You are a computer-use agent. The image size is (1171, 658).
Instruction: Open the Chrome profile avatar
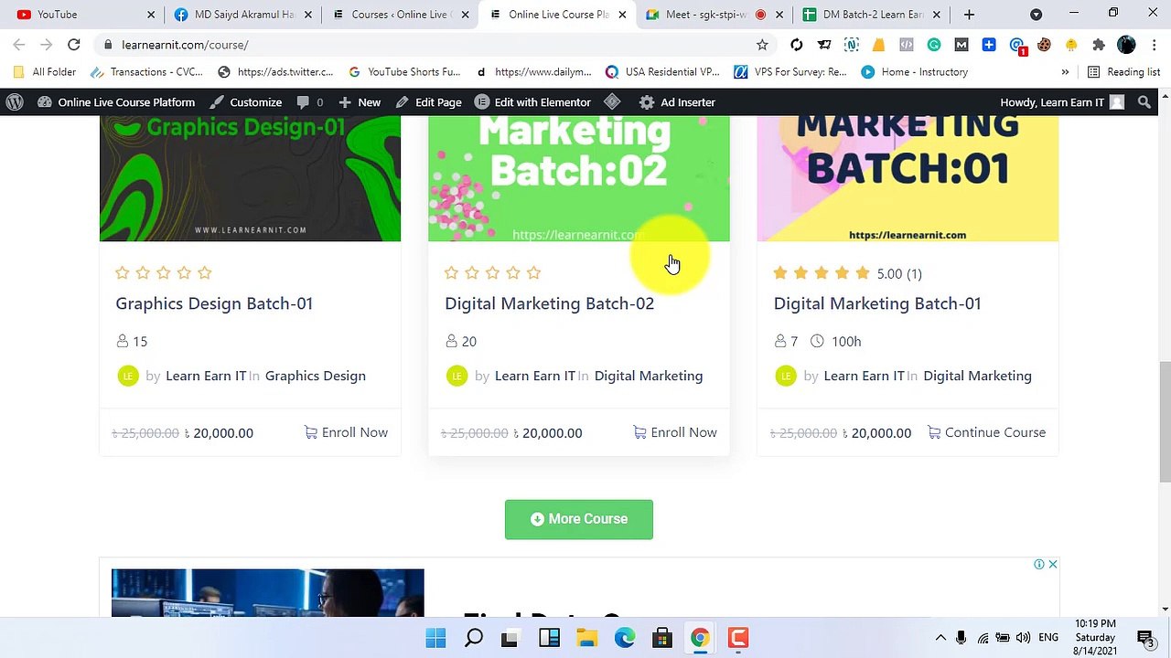[x=1126, y=45]
